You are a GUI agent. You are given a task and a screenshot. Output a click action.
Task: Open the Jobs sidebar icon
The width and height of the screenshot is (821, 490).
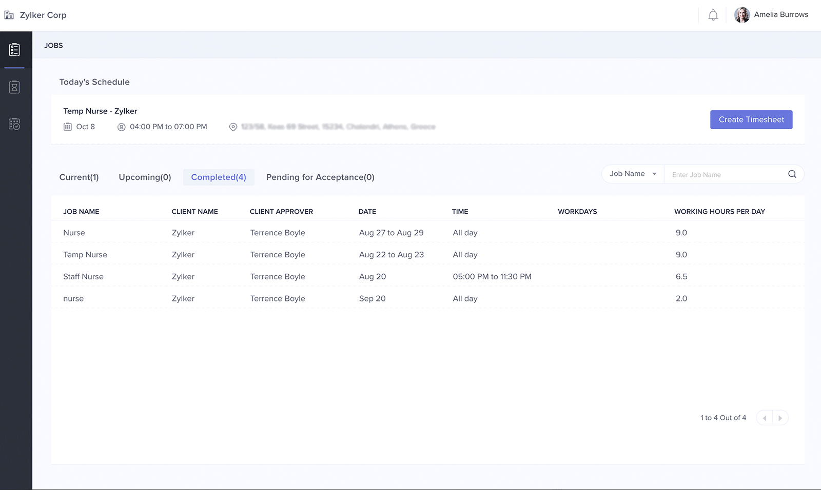point(14,50)
